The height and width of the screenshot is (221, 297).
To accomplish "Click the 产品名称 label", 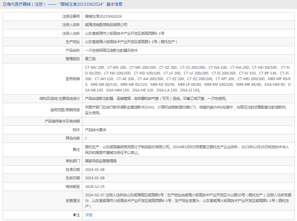I will coord(73,50).
